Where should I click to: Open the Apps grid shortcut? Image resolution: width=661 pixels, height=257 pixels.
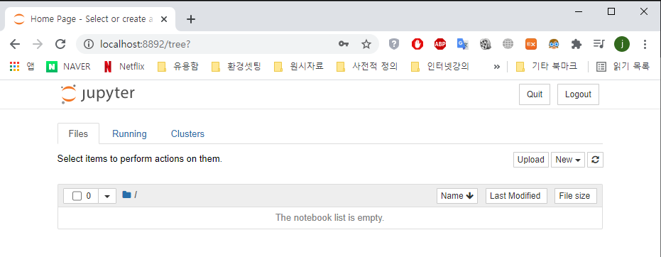[22, 66]
